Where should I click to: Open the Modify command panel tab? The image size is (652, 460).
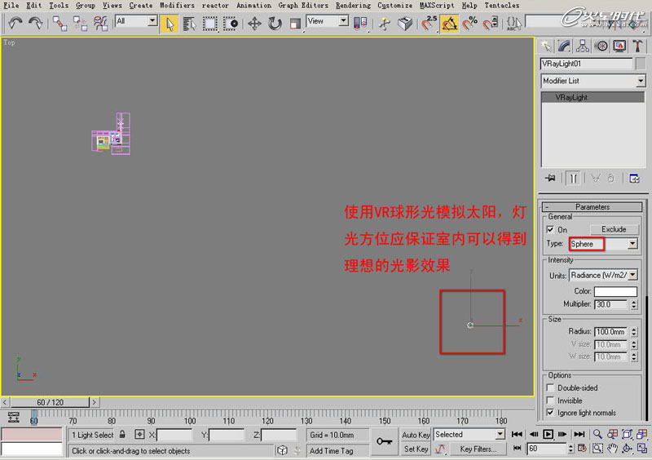pos(564,46)
